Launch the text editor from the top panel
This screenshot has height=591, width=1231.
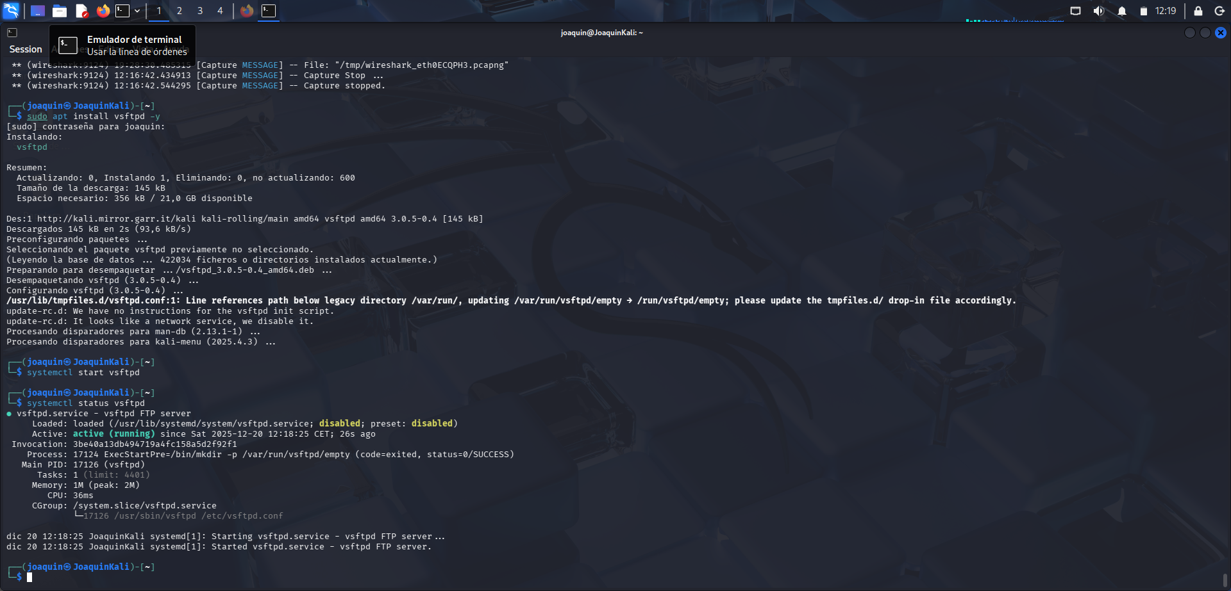pyautogui.click(x=81, y=10)
